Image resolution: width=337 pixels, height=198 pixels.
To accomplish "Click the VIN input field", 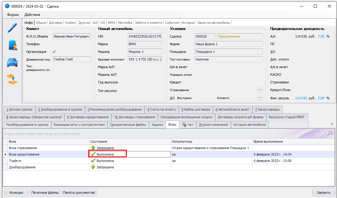I will [145, 36].
